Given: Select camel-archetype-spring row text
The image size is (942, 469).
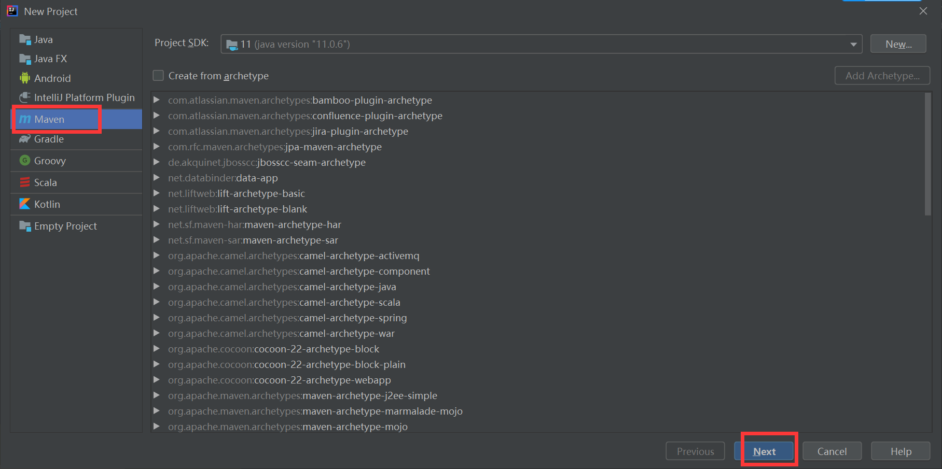Looking at the screenshot, I should tap(287, 318).
